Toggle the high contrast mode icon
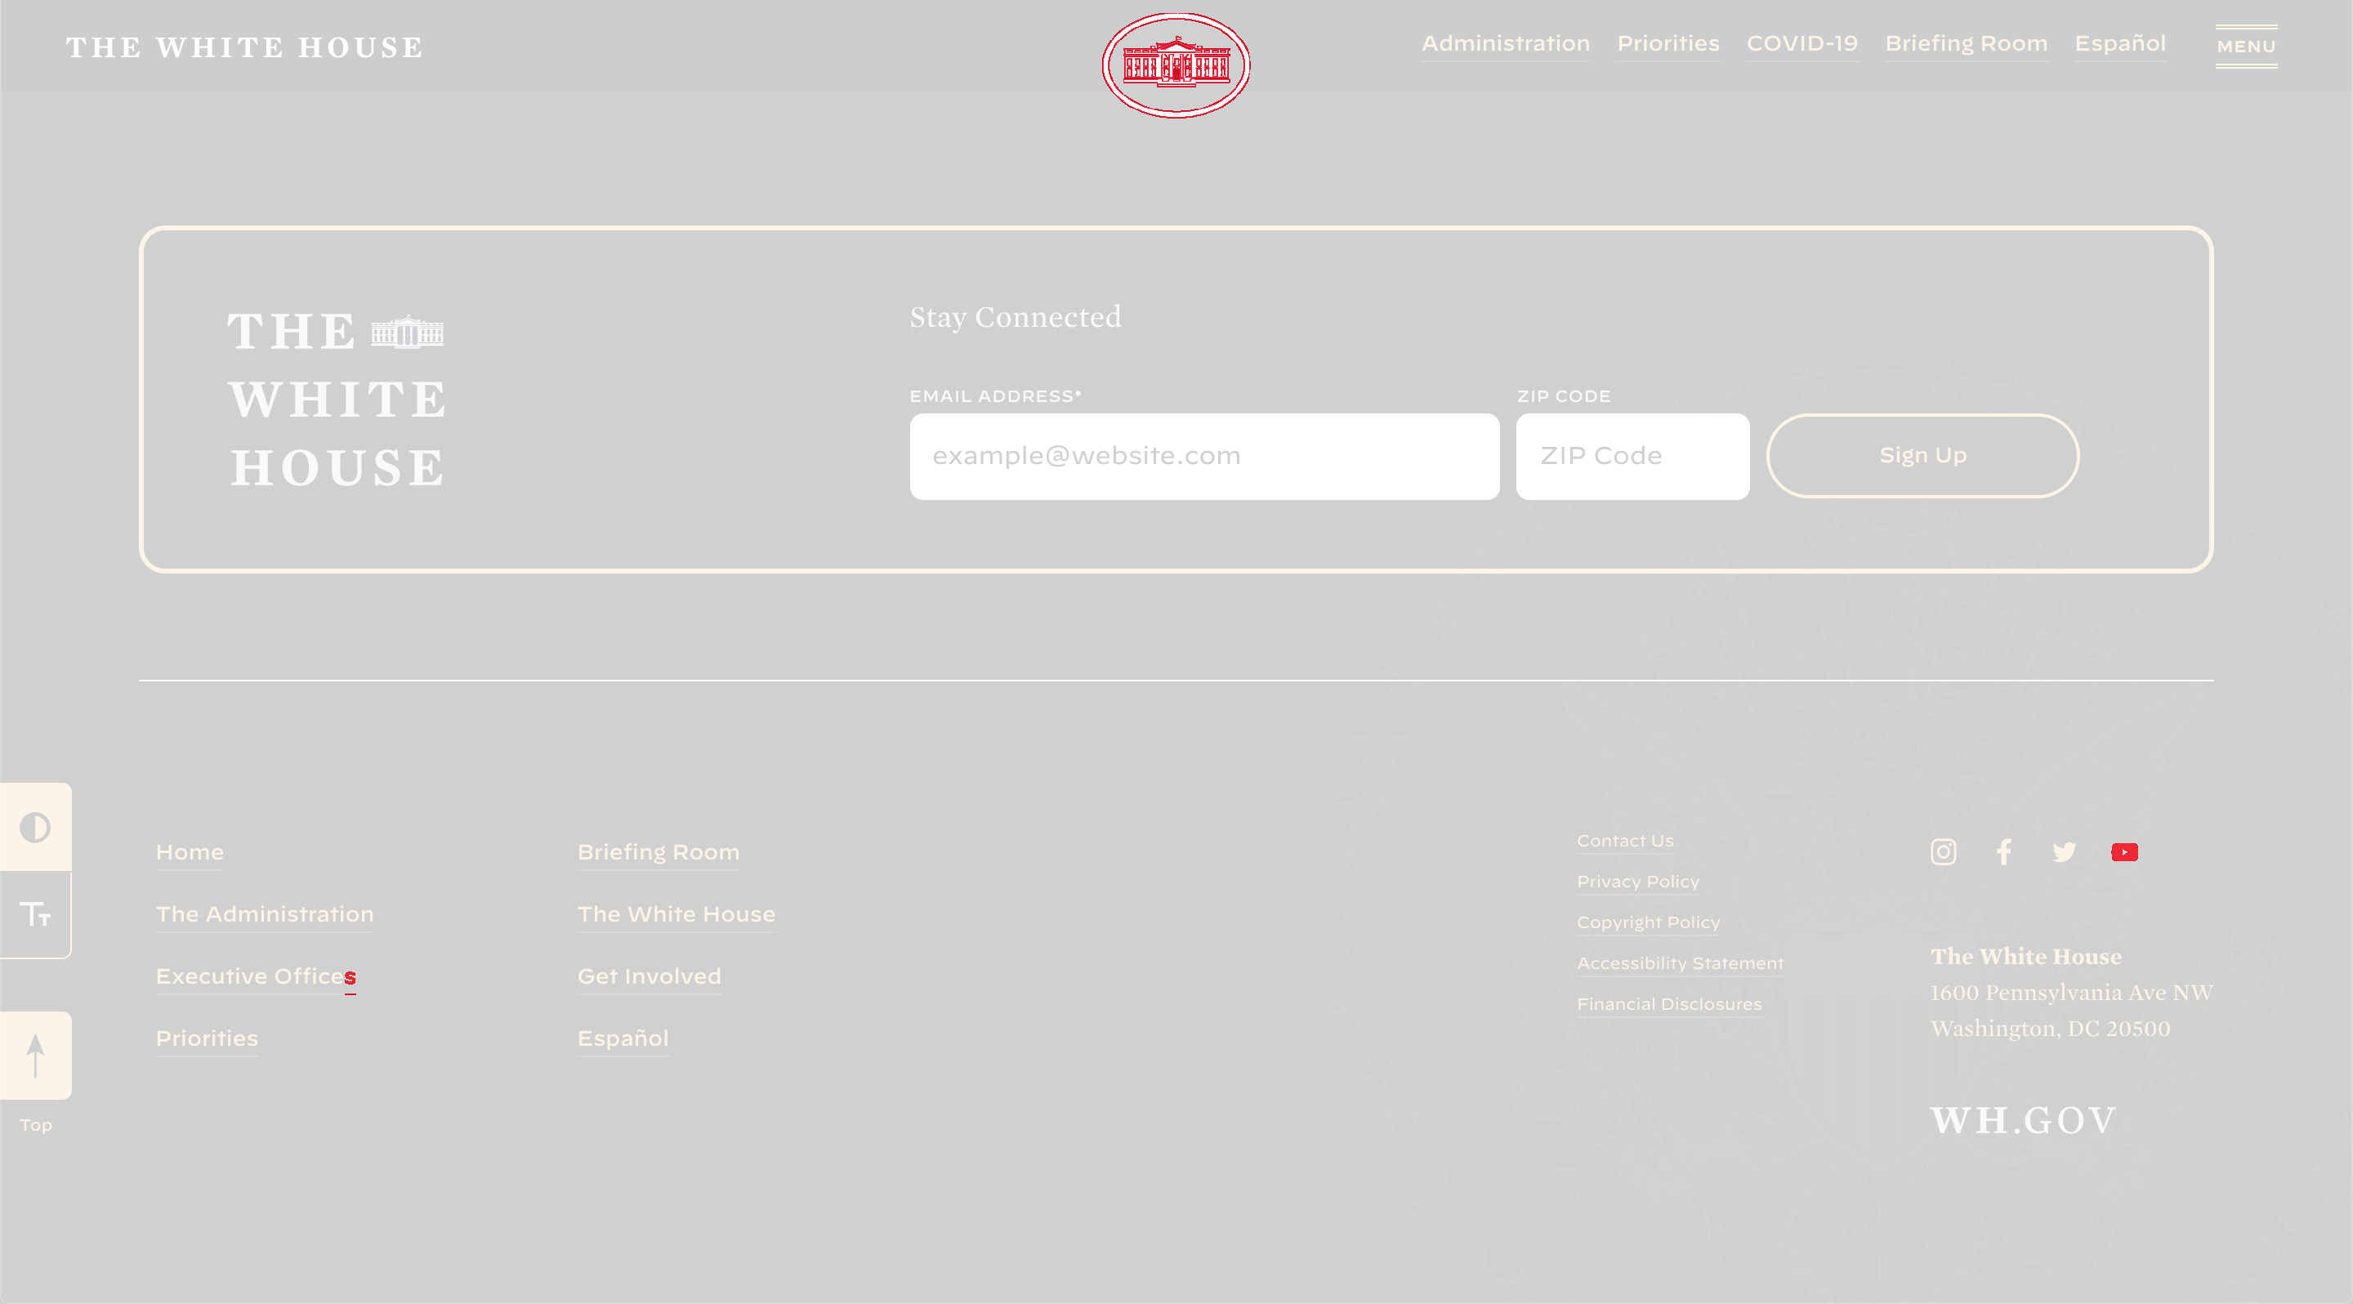 pos(36,828)
